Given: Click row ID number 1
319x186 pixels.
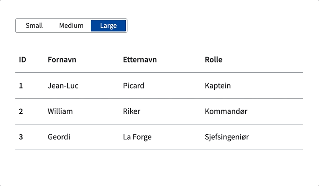Looking at the screenshot, I should point(21,85).
